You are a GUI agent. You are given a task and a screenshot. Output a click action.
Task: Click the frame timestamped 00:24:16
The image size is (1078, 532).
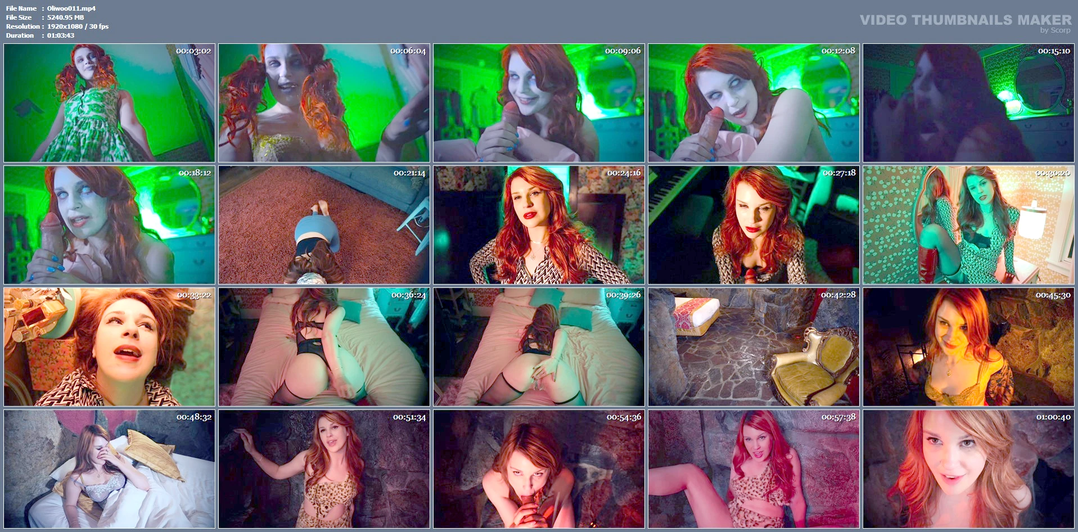pyautogui.click(x=539, y=225)
